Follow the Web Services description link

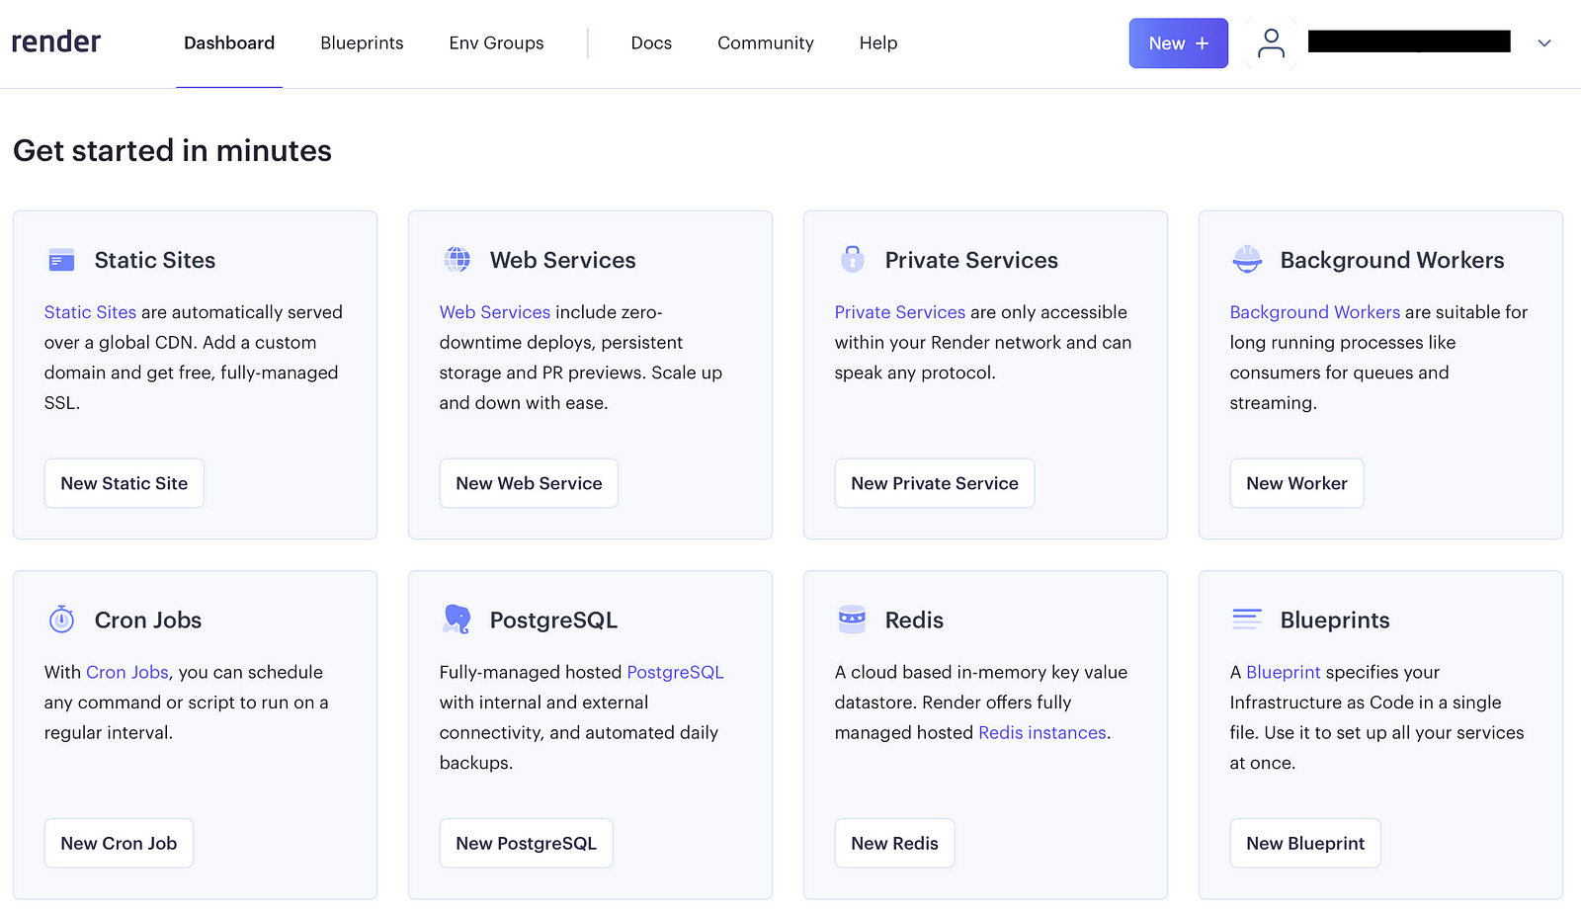(x=494, y=312)
